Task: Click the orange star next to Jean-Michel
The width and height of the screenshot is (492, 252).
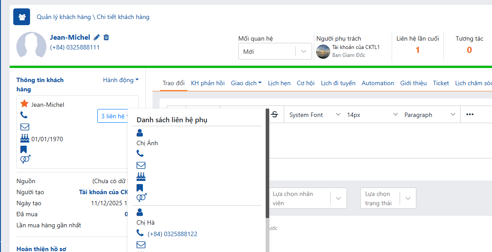Action: click(x=24, y=104)
